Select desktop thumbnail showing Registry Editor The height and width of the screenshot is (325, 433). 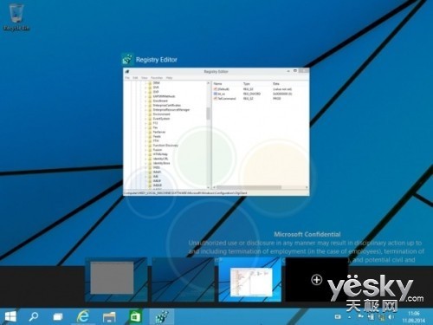[x=250, y=280]
